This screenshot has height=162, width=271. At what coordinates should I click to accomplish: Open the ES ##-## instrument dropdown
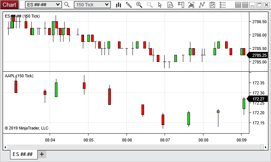43,4
